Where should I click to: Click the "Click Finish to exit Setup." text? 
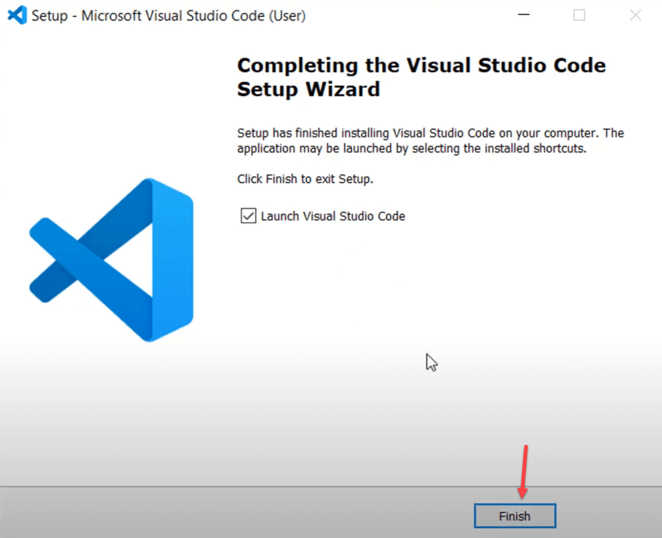(305, 179)
